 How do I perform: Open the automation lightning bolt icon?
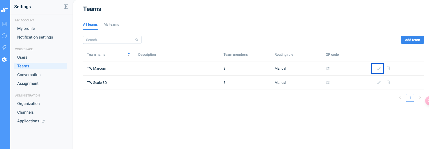[4, 48]
